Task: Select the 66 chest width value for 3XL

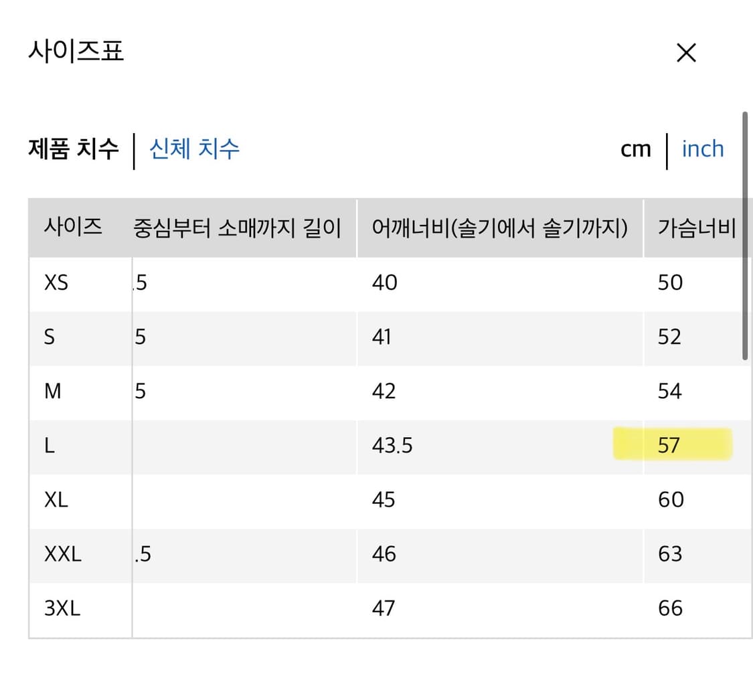Action: [670, 608]
